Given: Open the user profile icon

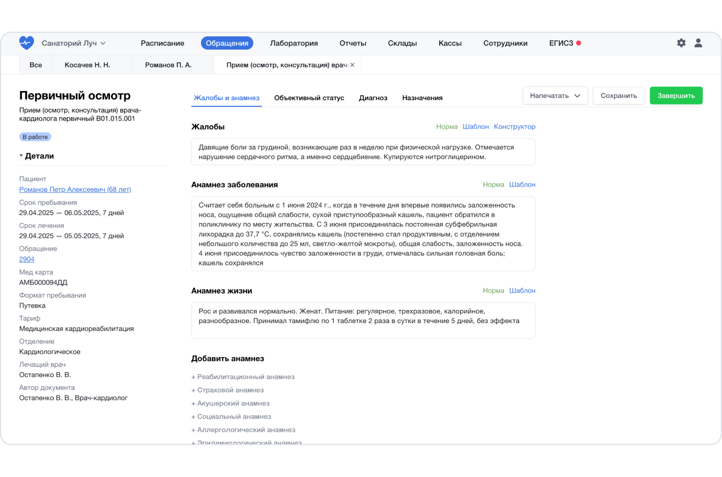Looking at the screenshot, I should point(698,43).
